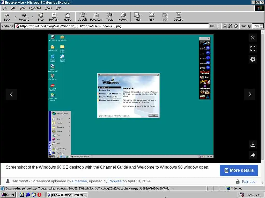Go to the next image
Screen dimensions: 265x198
(x=250, y=94)
